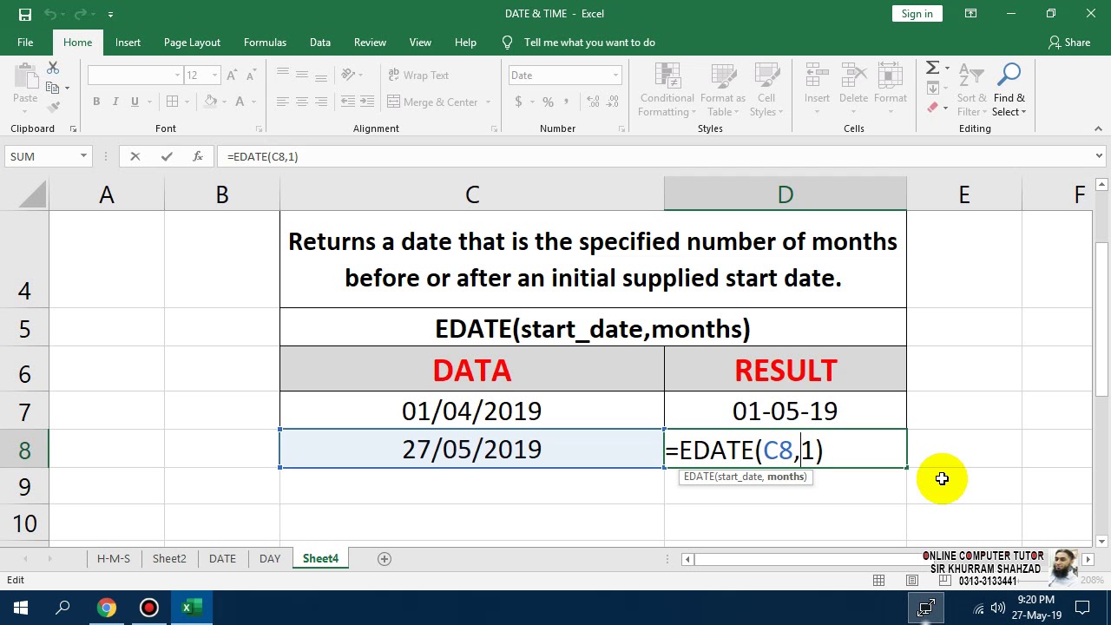This screenshot has width=1111, height=625.
Task: Switch to the H-M-S sheet tab
Action: click(x=114, y=559)
